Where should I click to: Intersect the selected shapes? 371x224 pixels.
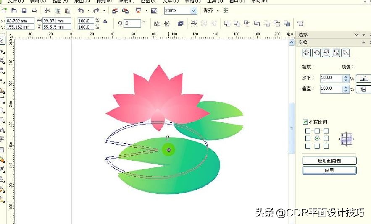click(247, 23)
